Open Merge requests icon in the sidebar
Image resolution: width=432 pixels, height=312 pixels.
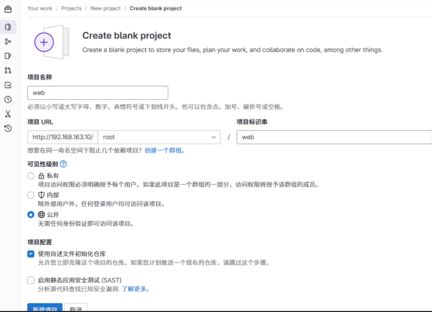click(8, 70)
